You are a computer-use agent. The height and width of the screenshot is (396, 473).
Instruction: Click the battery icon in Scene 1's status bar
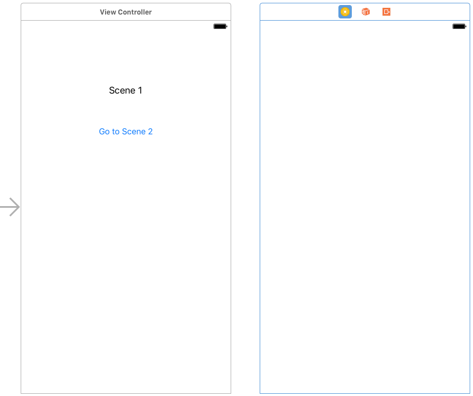[x=219, y=26]
